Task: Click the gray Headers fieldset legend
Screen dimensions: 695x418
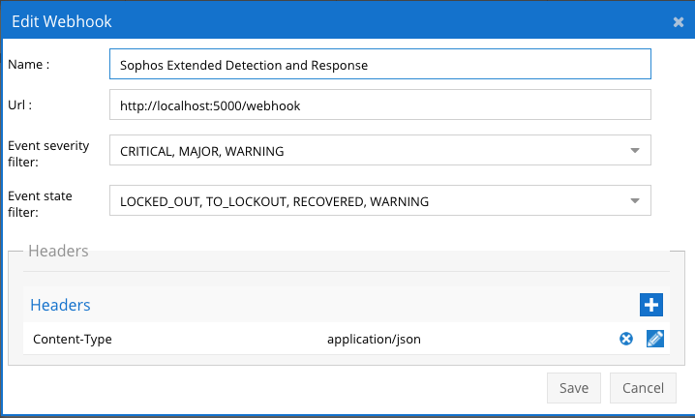Action: coord(58,251)
